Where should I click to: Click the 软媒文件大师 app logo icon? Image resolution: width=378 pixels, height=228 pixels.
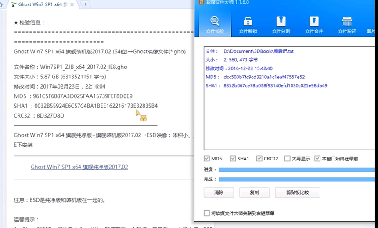pyautogui.click(x=202, y=2)
